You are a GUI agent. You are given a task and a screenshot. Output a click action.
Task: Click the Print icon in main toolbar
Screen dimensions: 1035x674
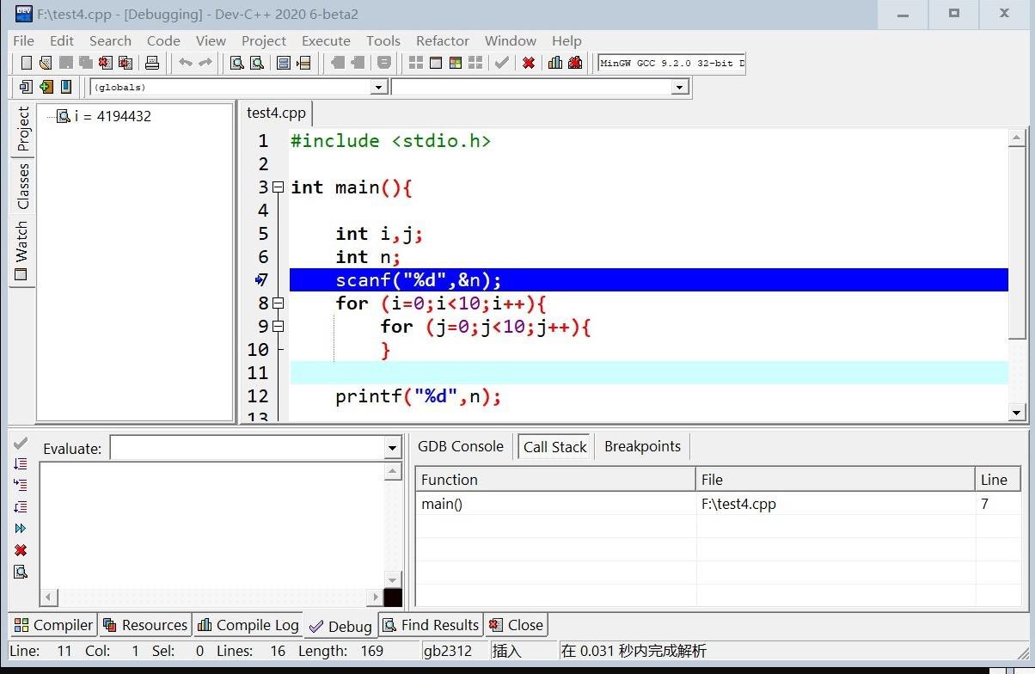click(152, 63)
